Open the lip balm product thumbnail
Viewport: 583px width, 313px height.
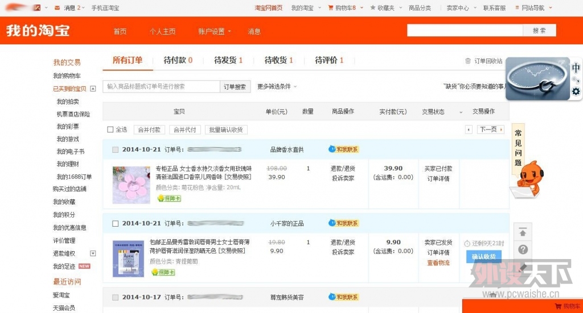[128, 258]
